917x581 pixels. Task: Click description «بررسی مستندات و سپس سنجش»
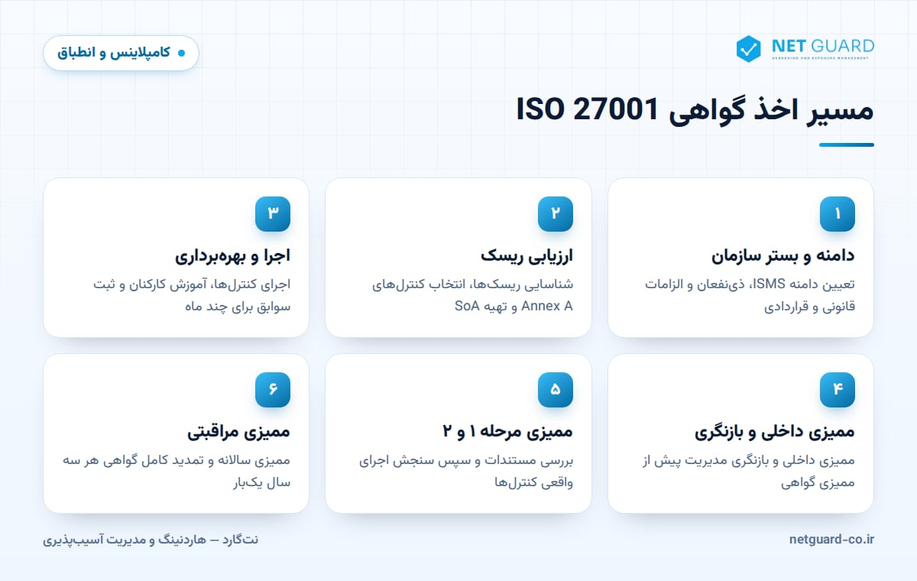click(x=466, y=472)
